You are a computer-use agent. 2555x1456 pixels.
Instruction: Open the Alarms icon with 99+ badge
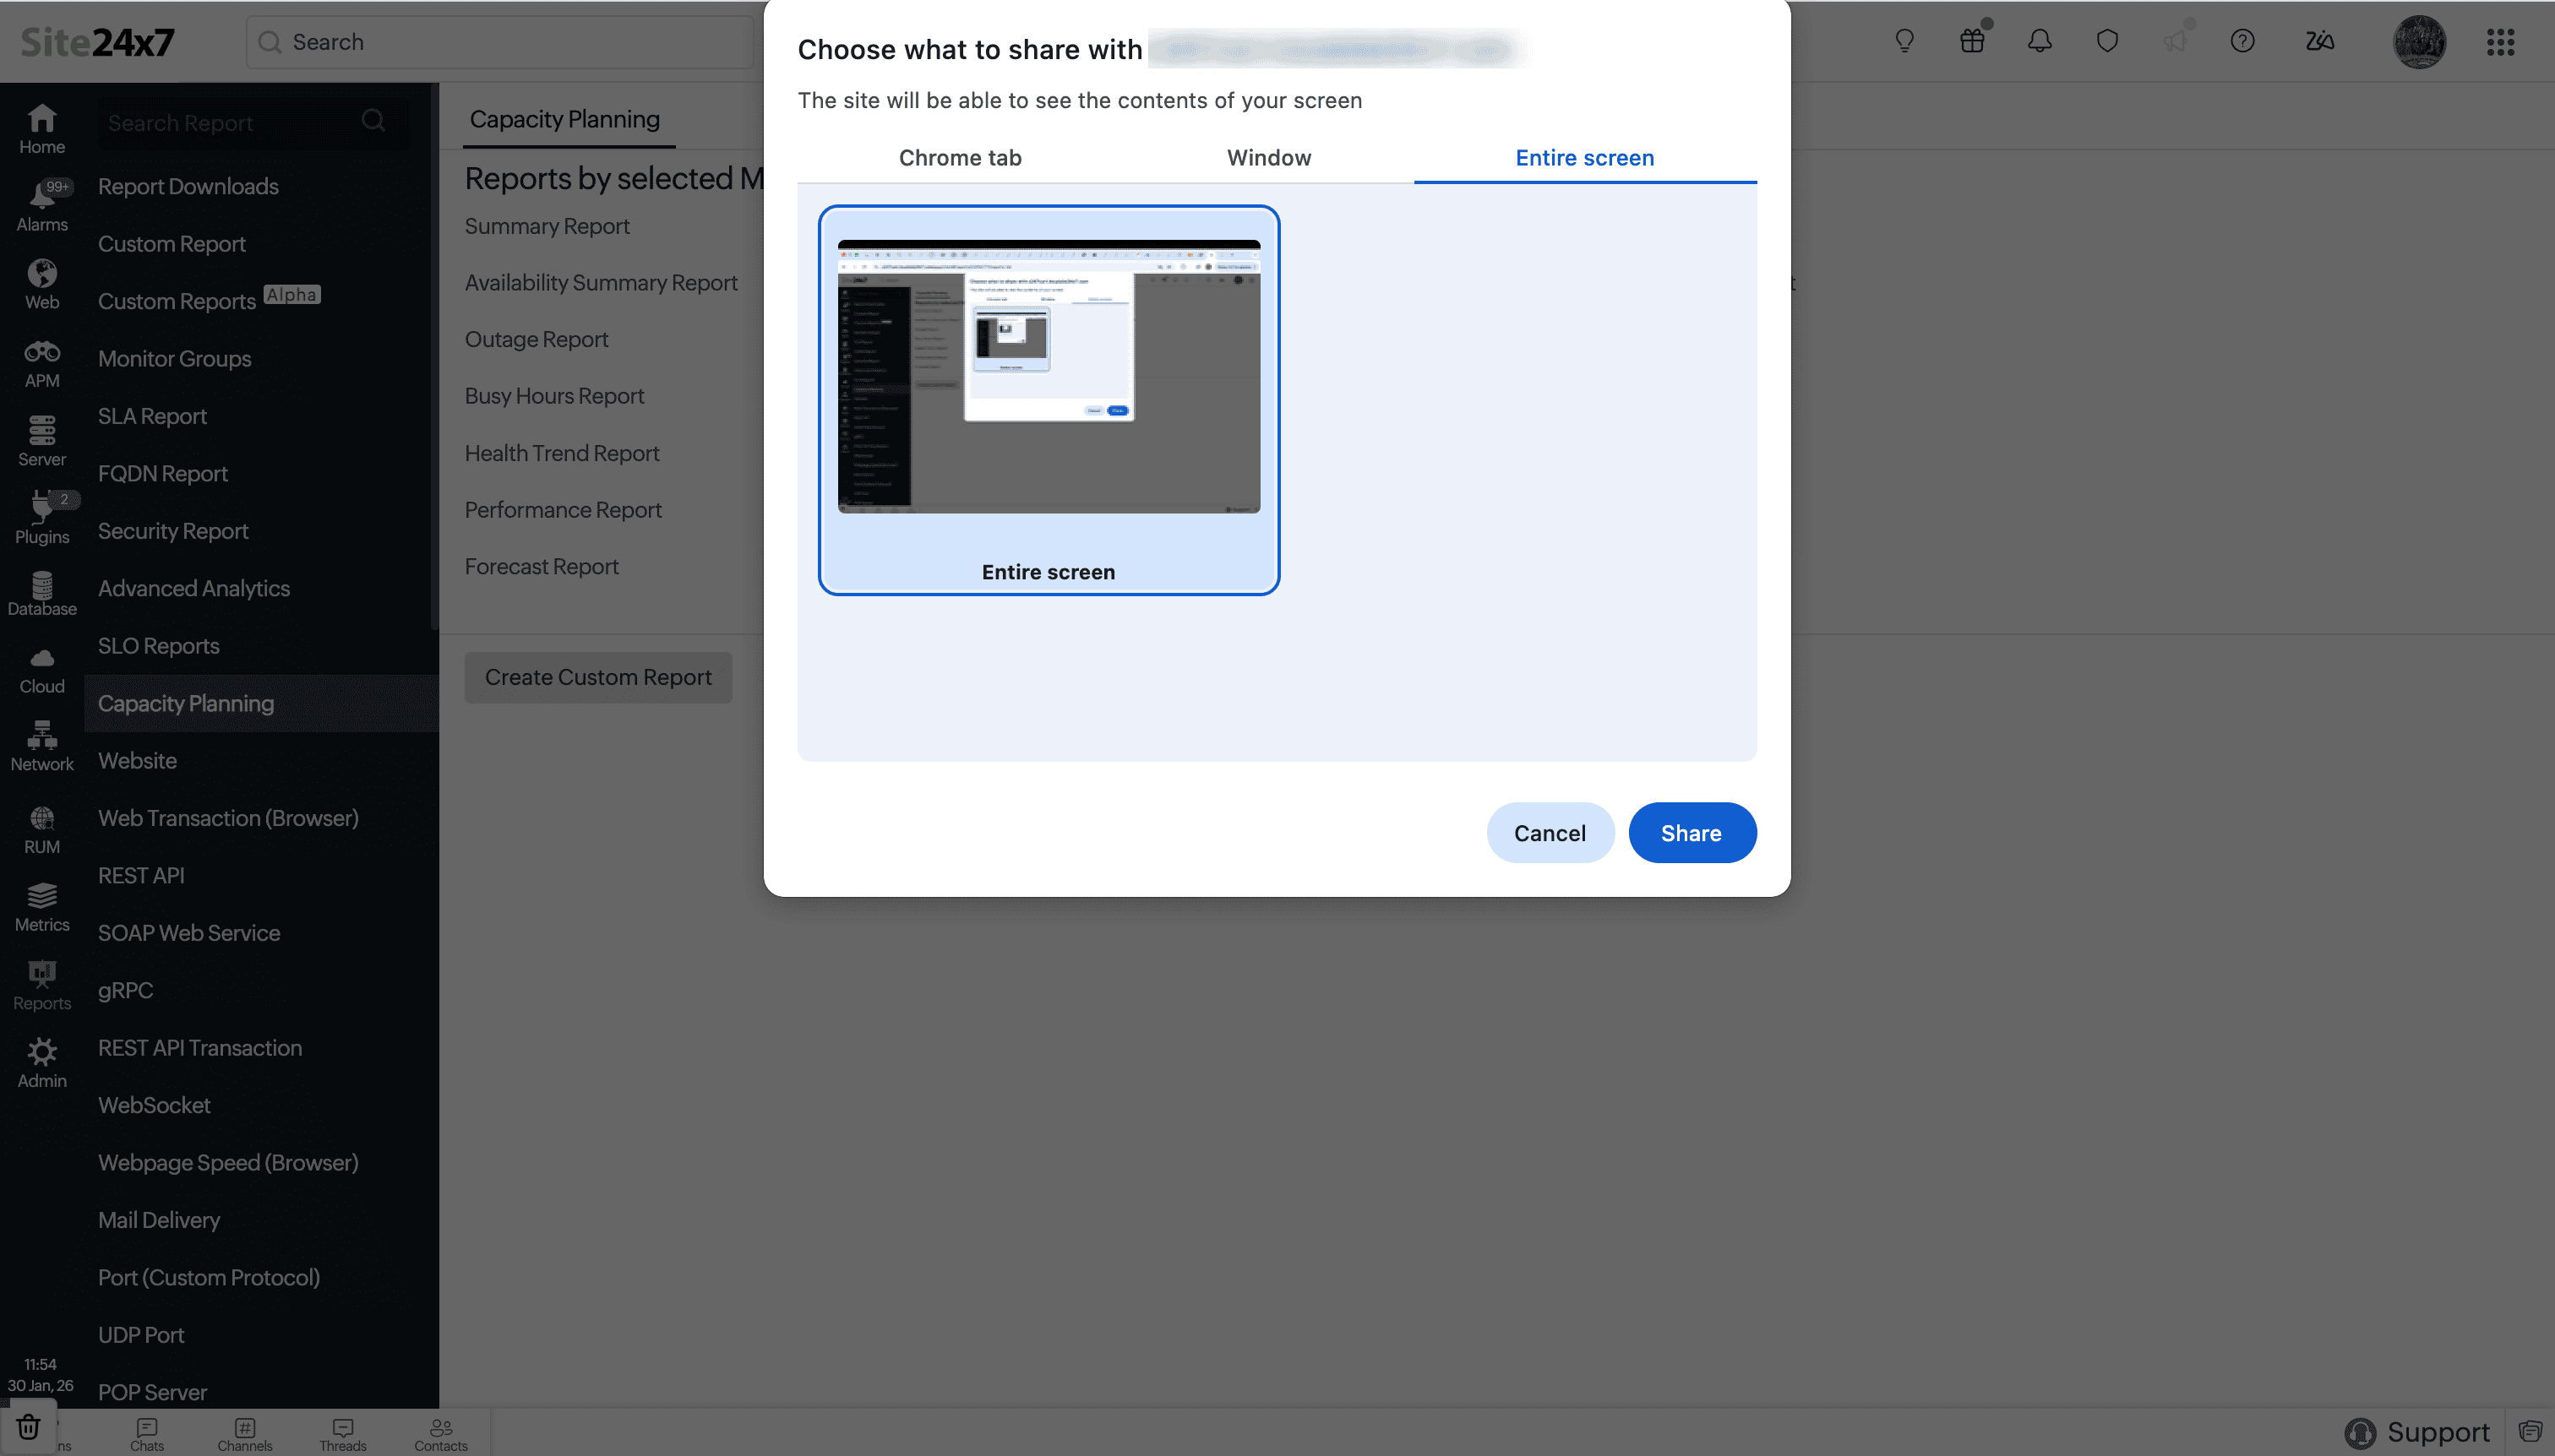coord(41,206)
